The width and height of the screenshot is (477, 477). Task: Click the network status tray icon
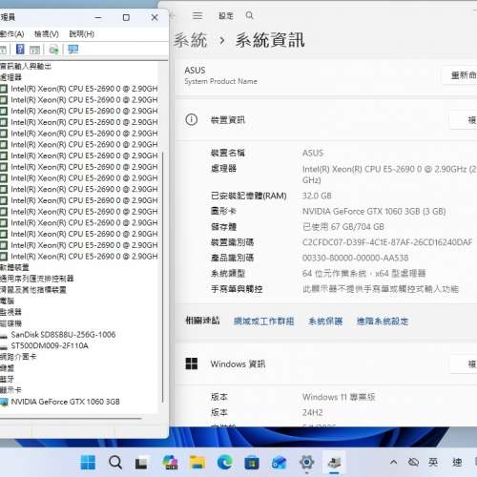tap(413, 462)
